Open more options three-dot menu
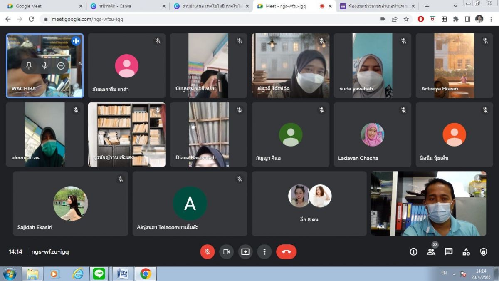The width and height of the screenshot is (499, 281). 264,252
